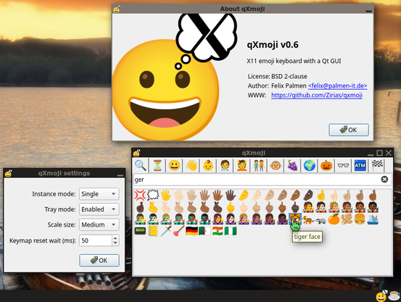Select the globe travel tab
401x302 pixels.
309,166
